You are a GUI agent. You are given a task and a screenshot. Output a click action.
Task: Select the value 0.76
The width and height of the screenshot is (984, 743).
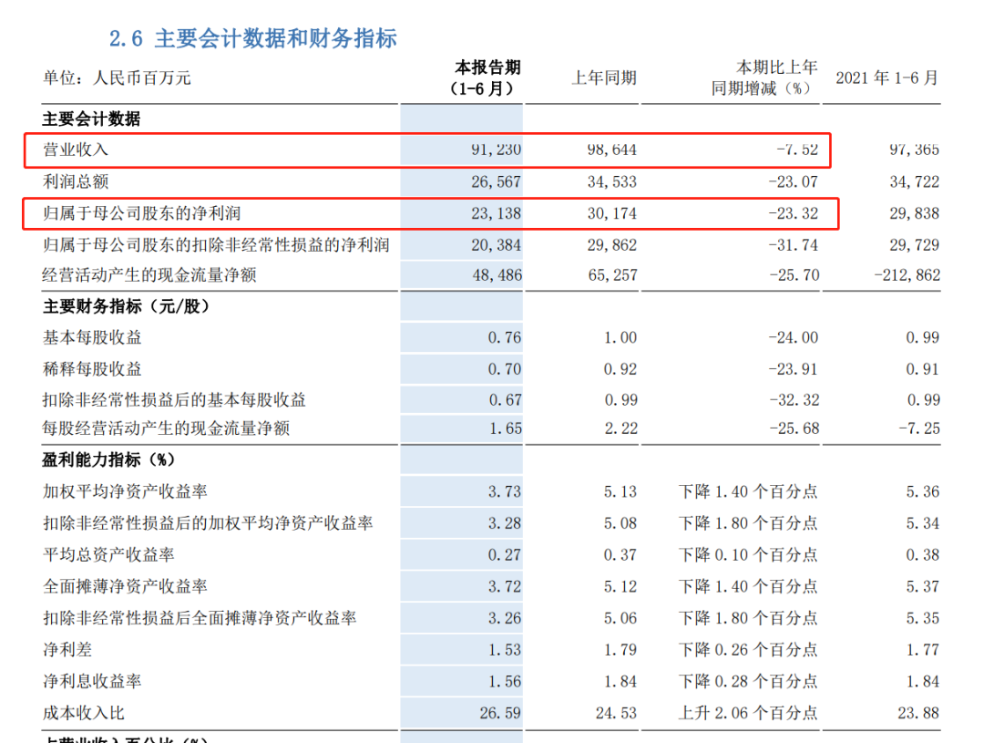505,338
